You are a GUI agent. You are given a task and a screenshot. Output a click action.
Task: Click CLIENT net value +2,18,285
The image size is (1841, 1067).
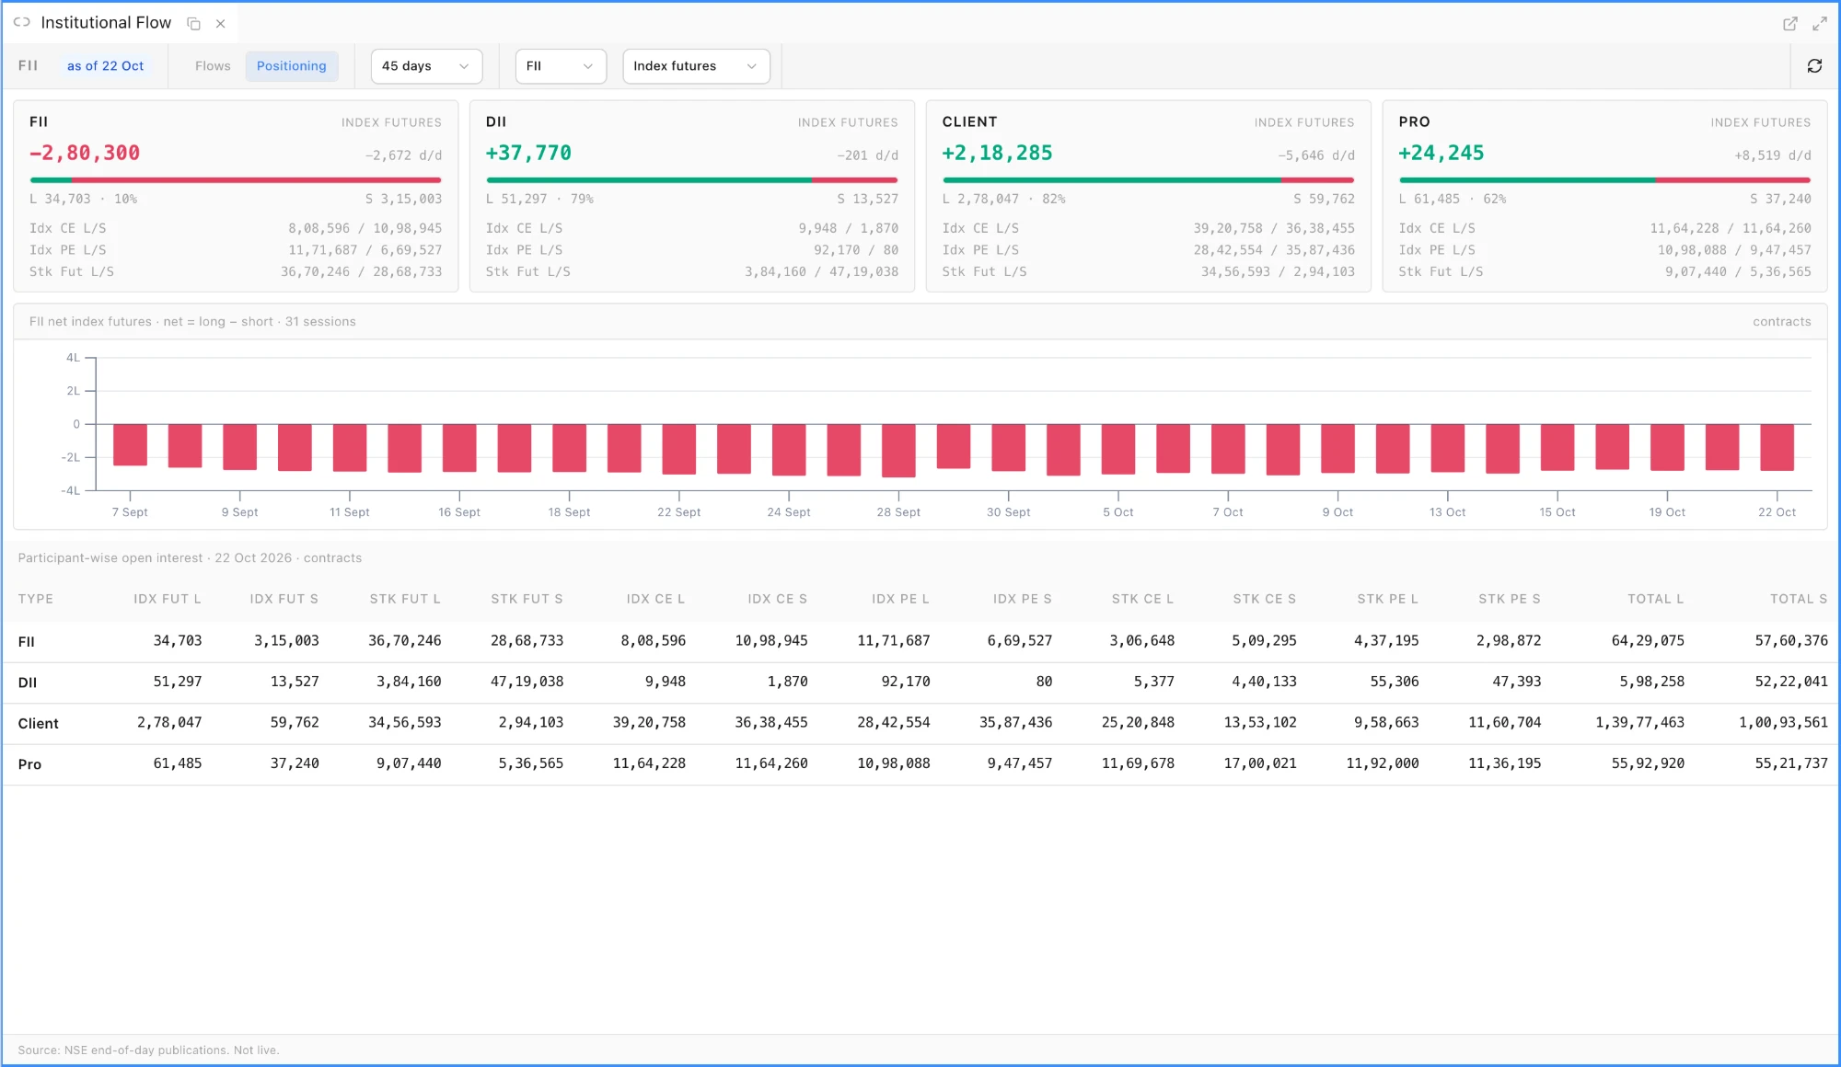coord(997,154)
